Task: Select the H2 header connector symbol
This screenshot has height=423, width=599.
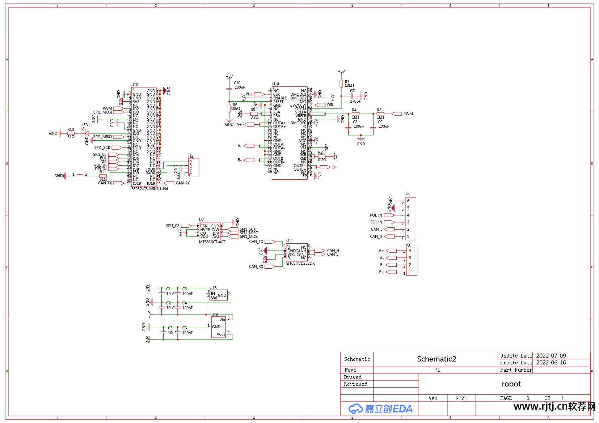Action: point(194,167)
